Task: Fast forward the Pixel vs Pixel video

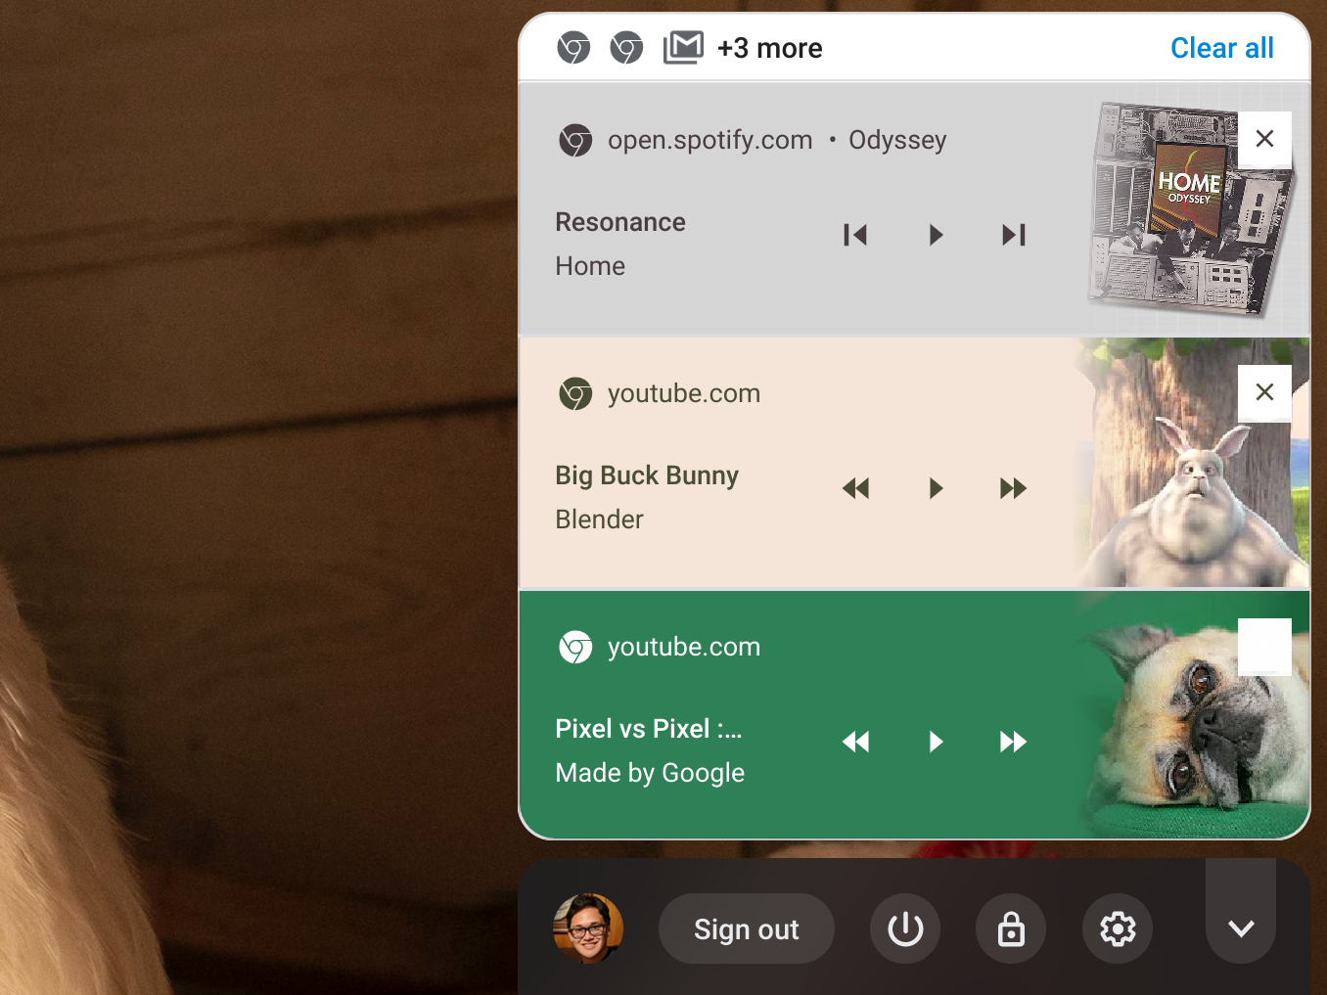Action: click(x=1013, y=742)
